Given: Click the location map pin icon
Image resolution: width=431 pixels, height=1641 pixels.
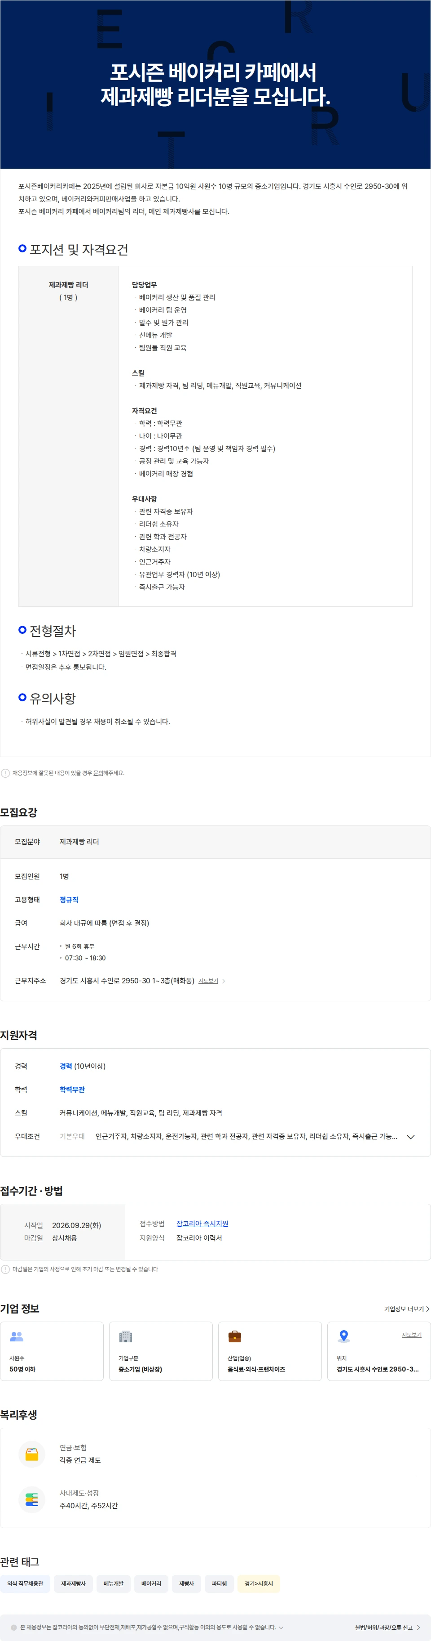Looking at the screenshot, I should click(344, 1336).
